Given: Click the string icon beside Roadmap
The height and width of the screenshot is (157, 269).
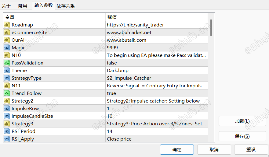Looking at the screenshot, I should (x=7, y=25).
